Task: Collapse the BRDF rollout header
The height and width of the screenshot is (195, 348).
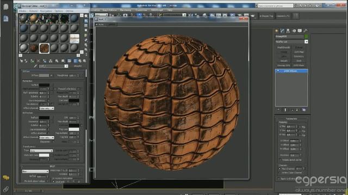Action: [x=53, y=166]
